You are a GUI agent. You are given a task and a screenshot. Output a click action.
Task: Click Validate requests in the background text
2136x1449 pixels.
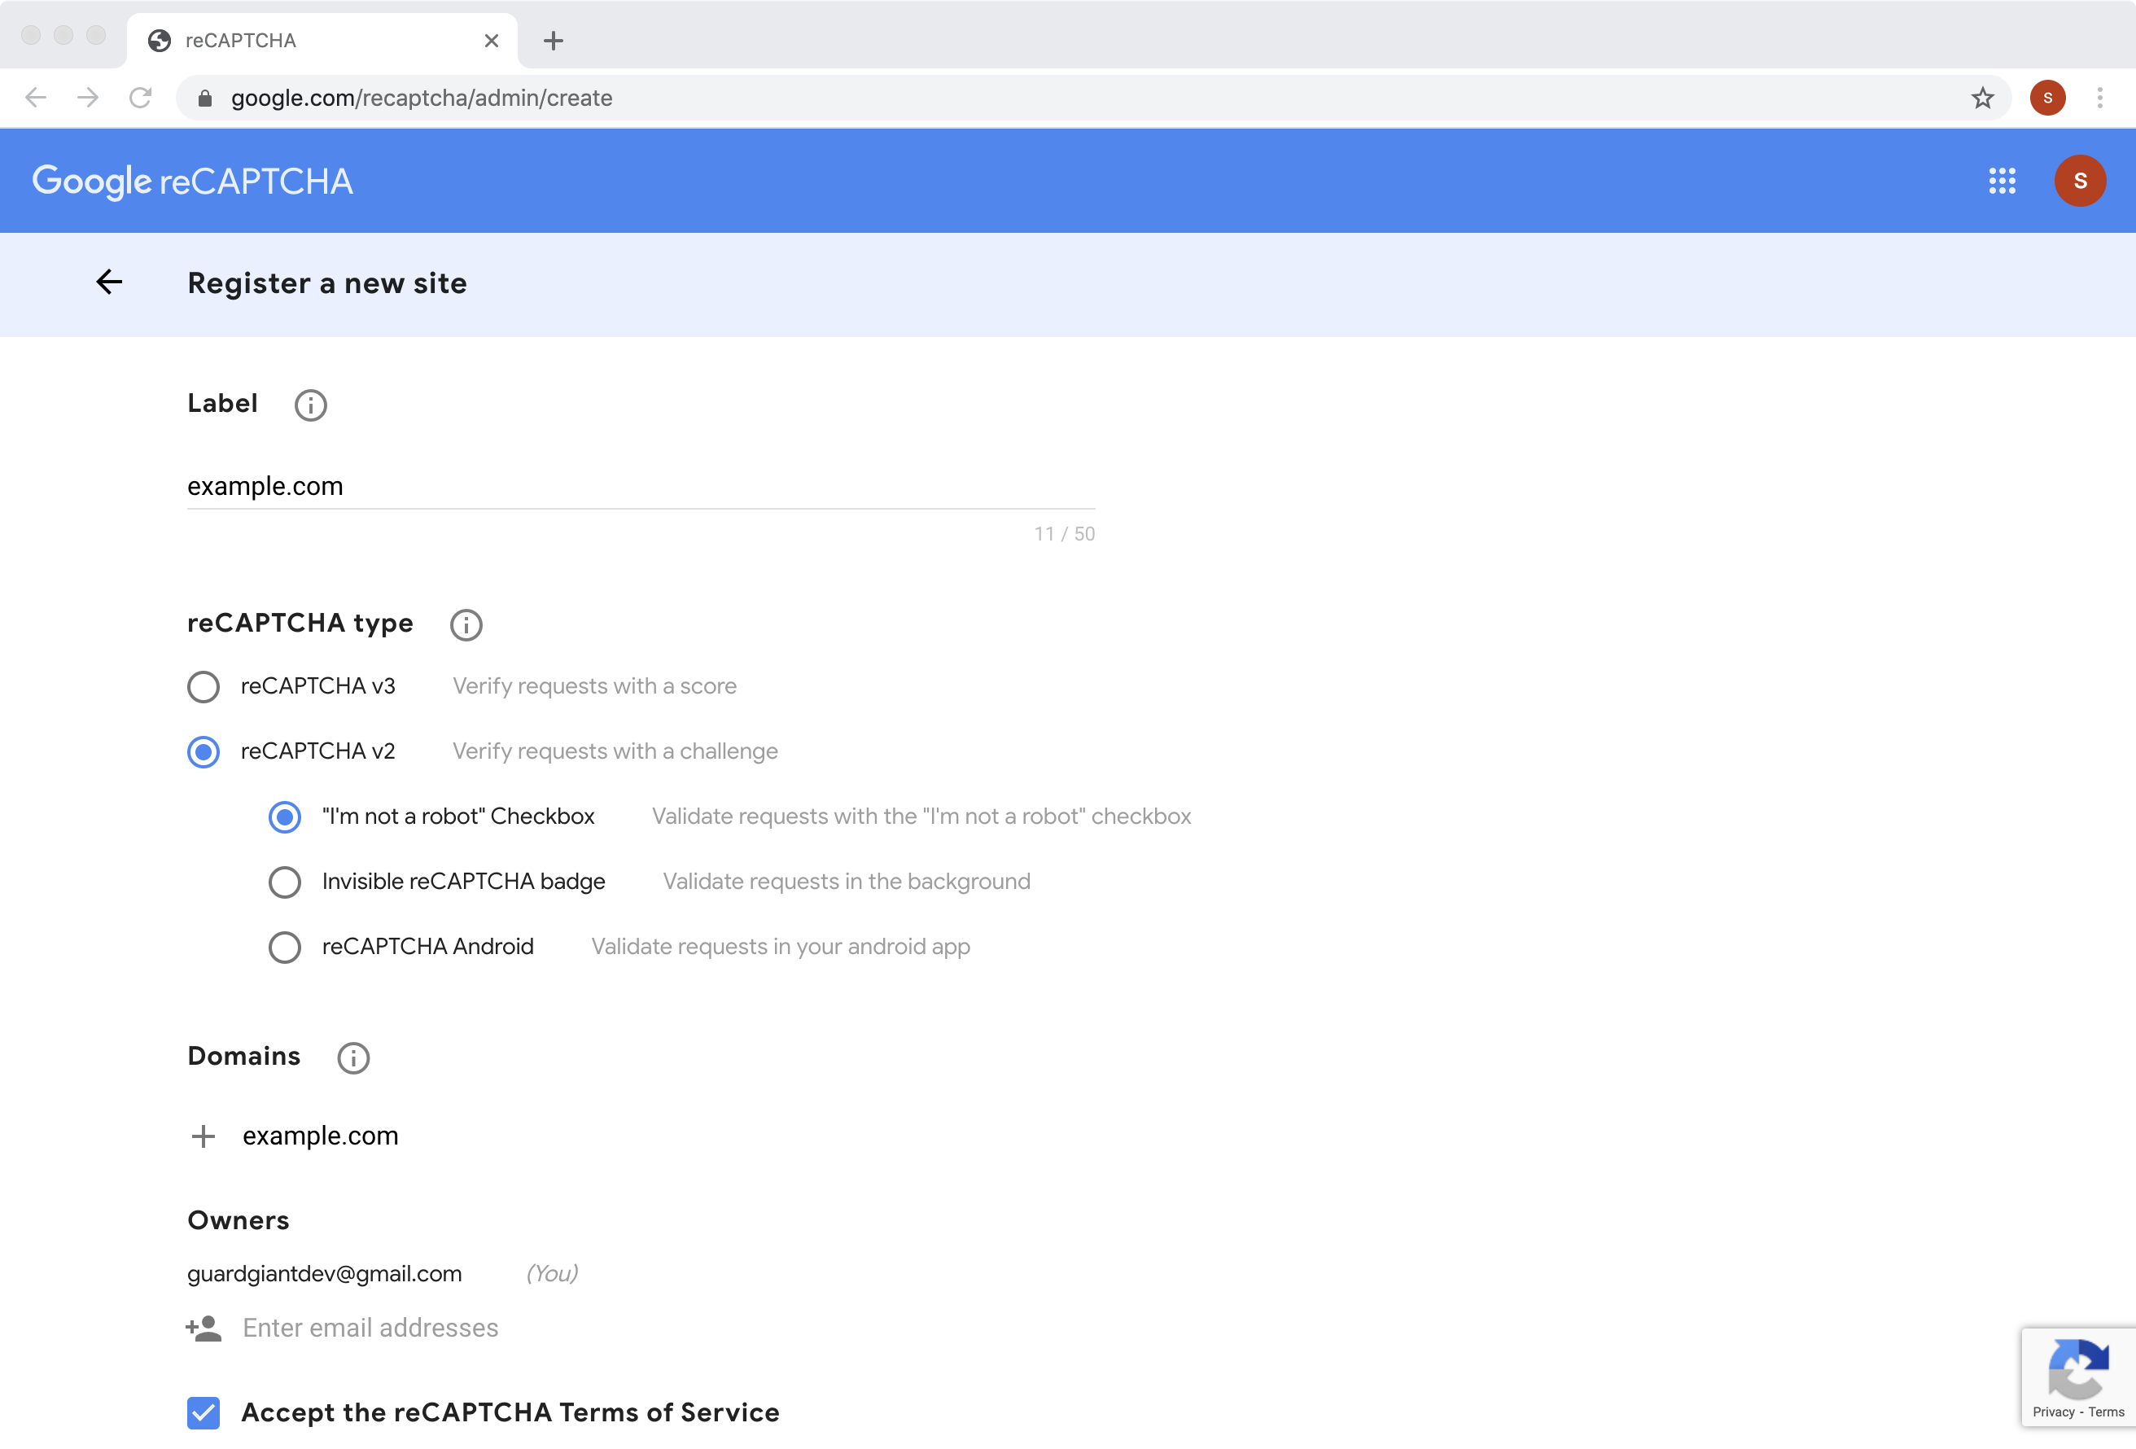pyautogui.click(x=847, y=882)
